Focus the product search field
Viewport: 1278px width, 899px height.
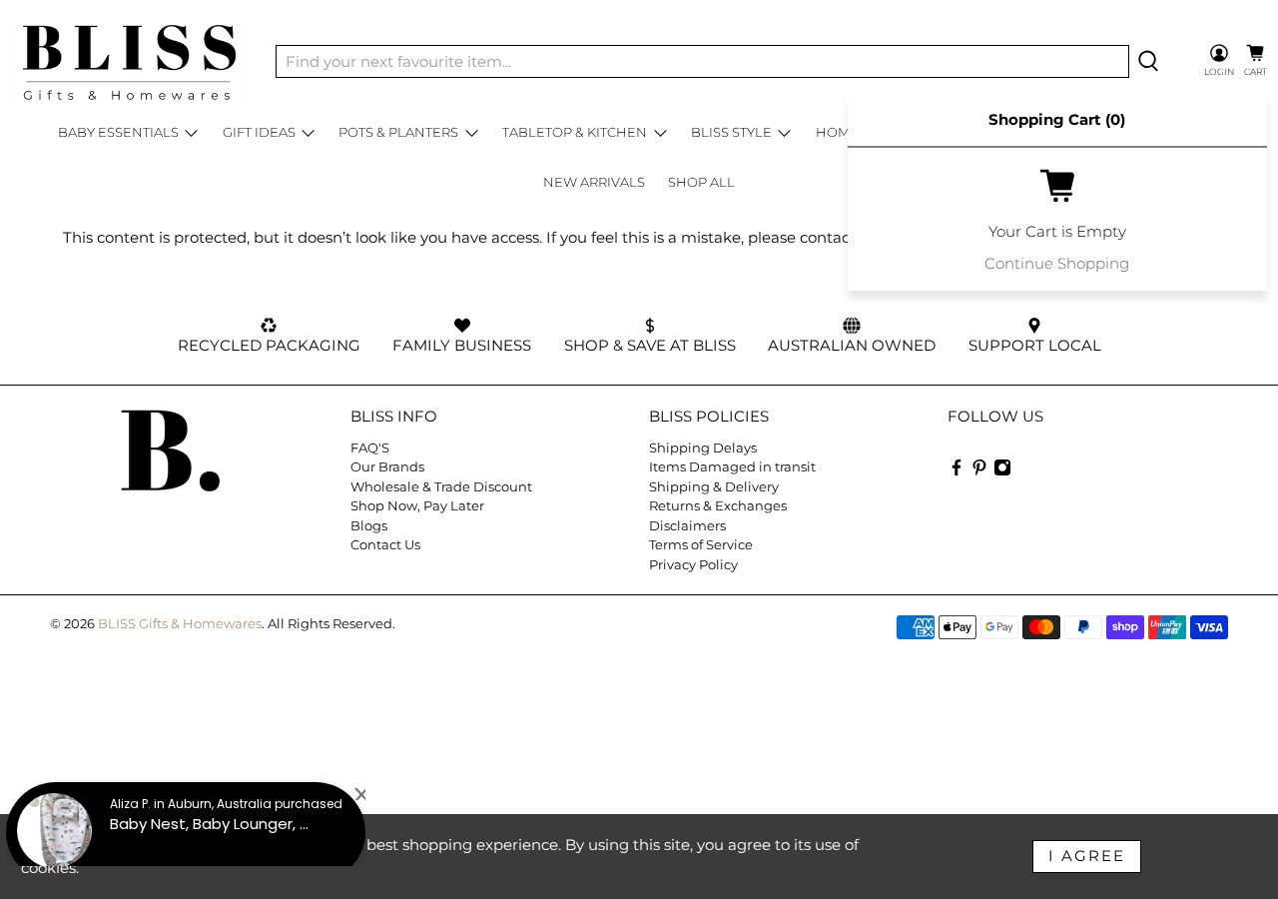[x=702, y=61]
